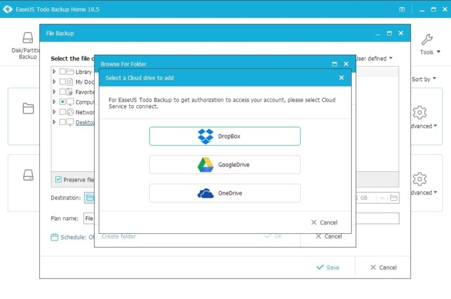Open the Sort by dropdown
The image size is (451, 299).
click(424, 79)
